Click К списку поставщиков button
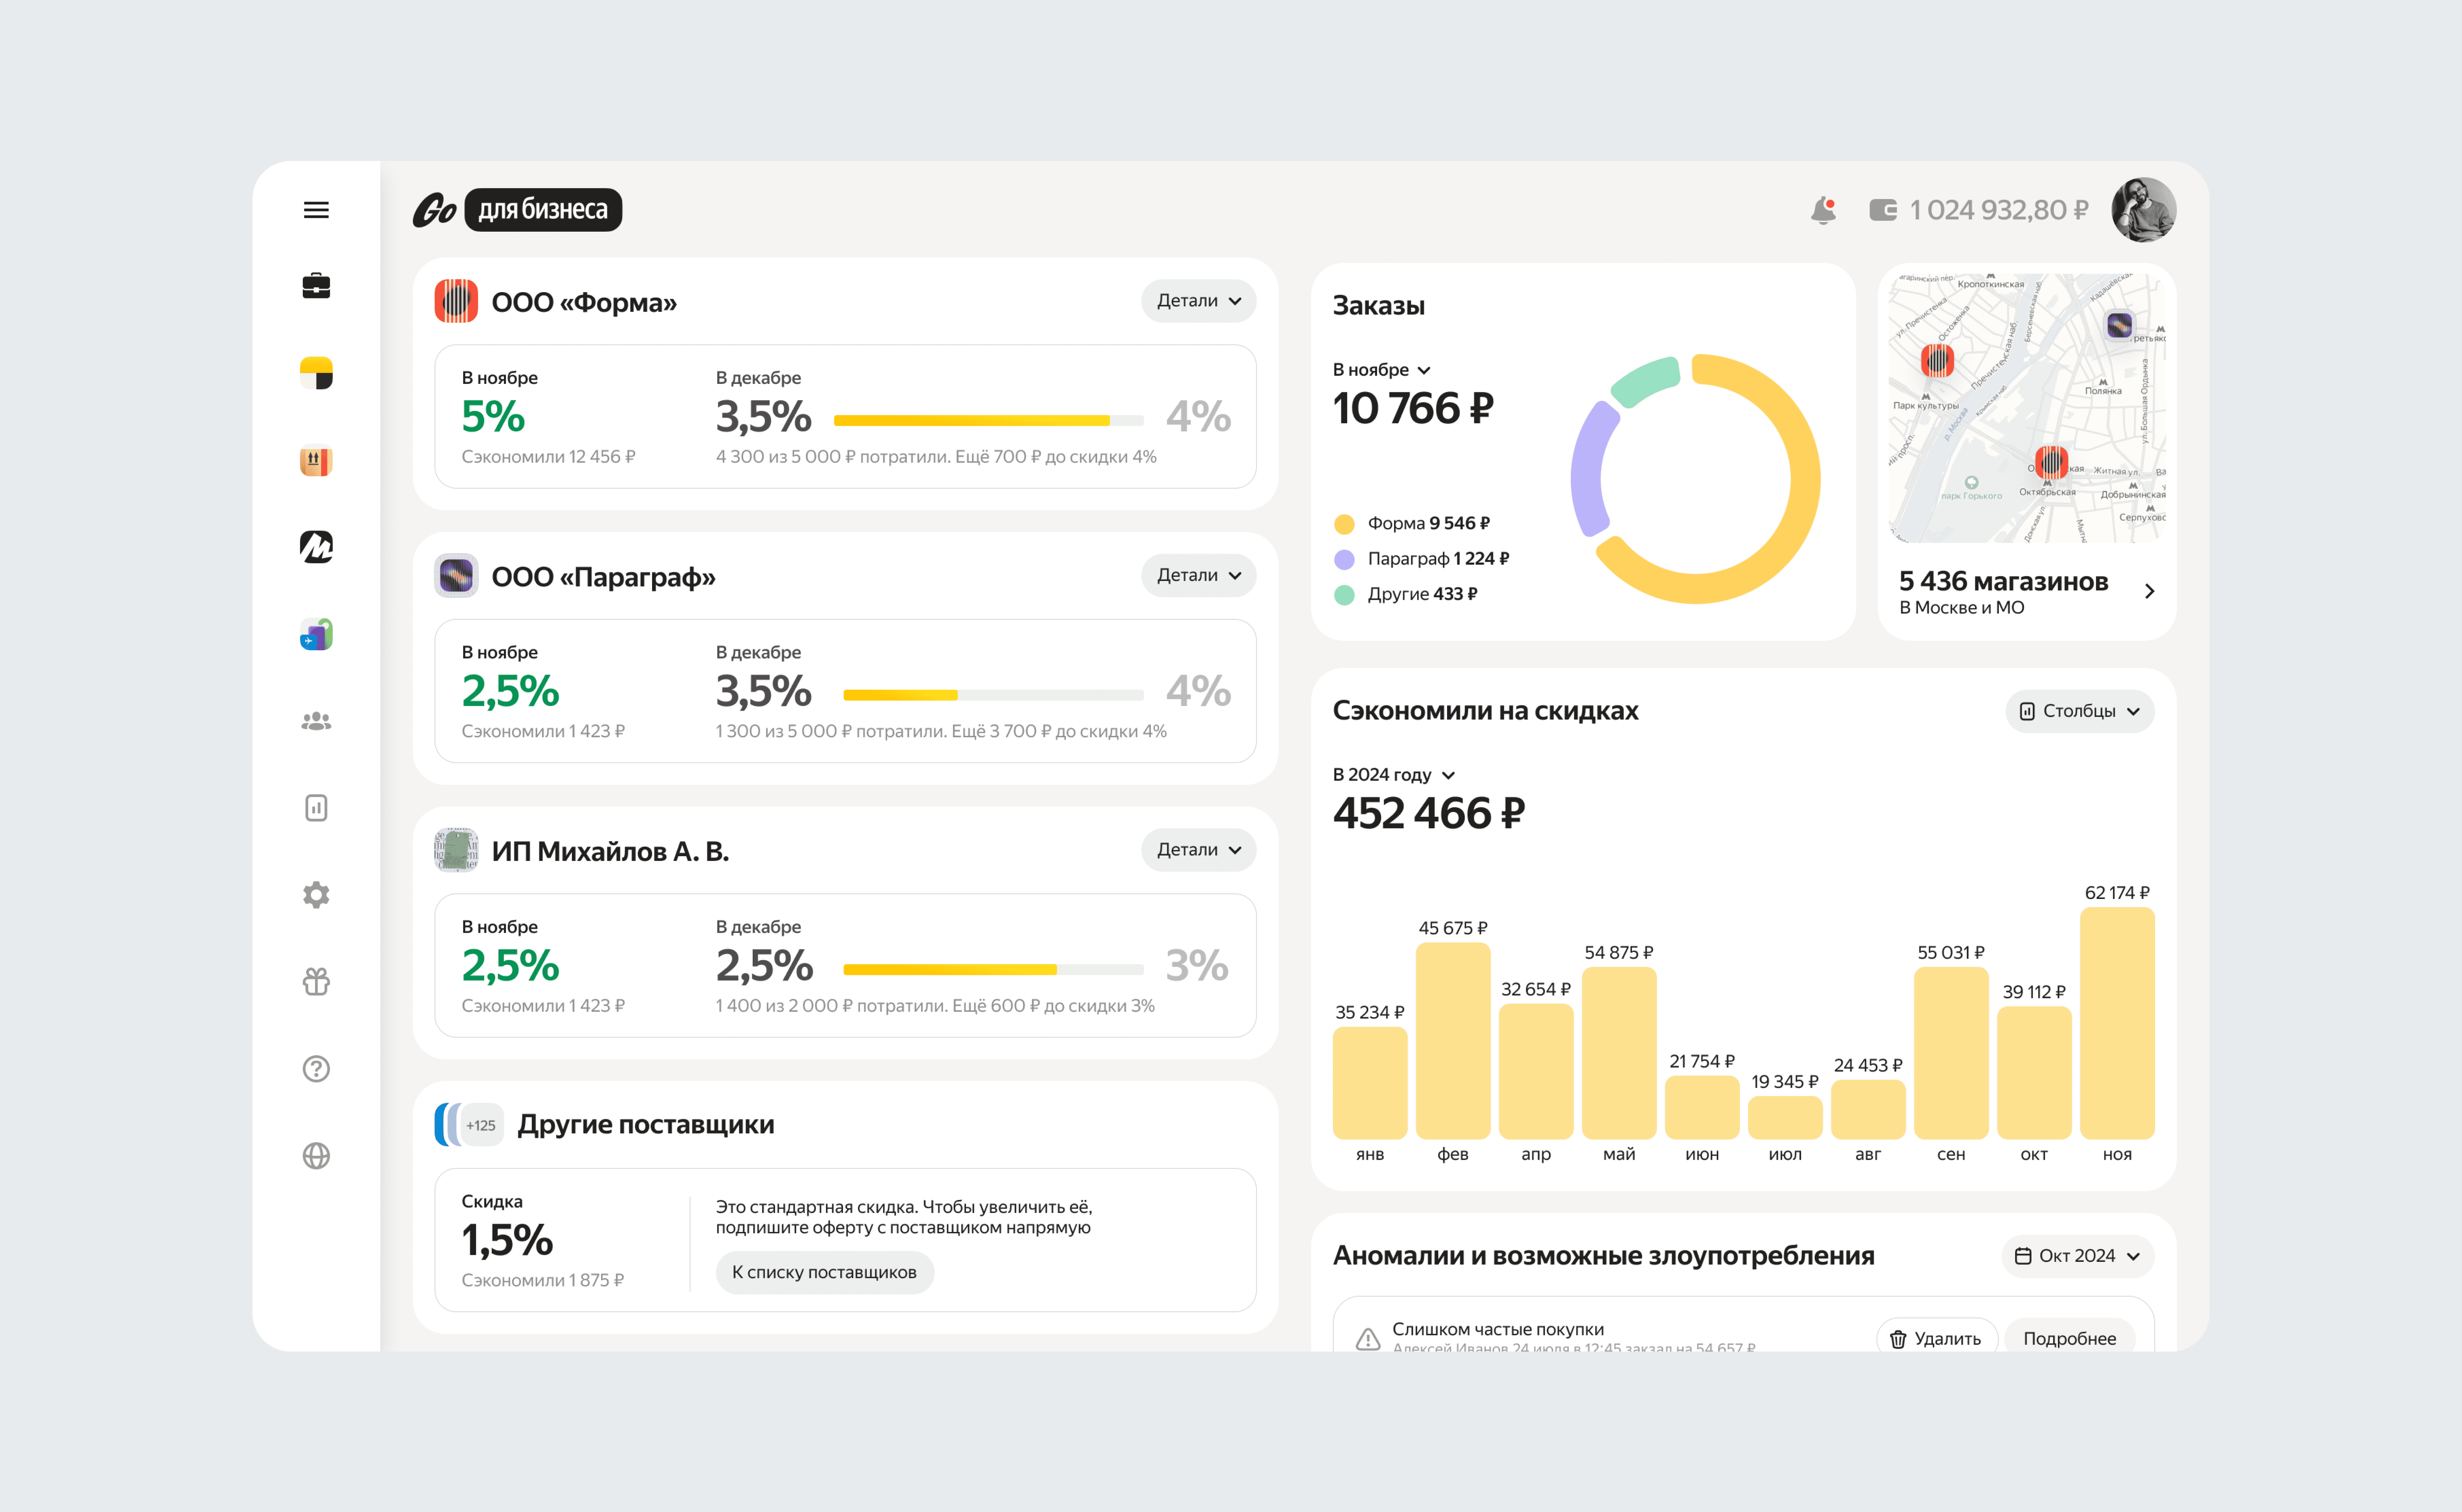The image size is (2462, 1512). point(824,1273)
